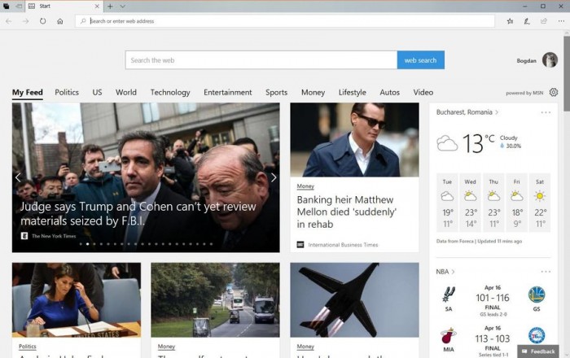Image resolution: width=570 pixels, height=358 pixels.
Task: Open the Video tab
Action: coord(423,92)
